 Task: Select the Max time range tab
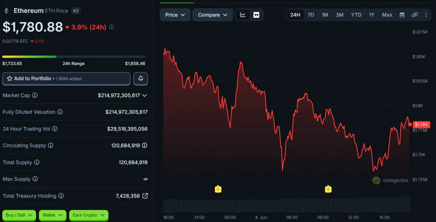387,15
